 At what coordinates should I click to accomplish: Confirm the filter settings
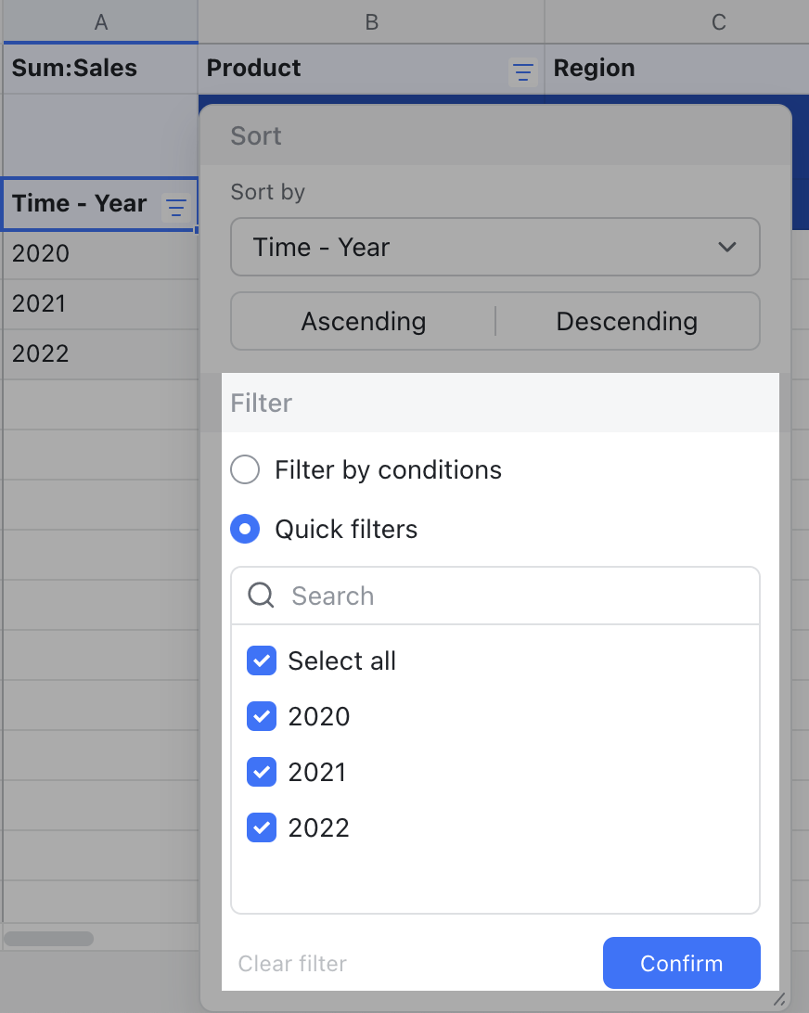[x=681, y=963]
